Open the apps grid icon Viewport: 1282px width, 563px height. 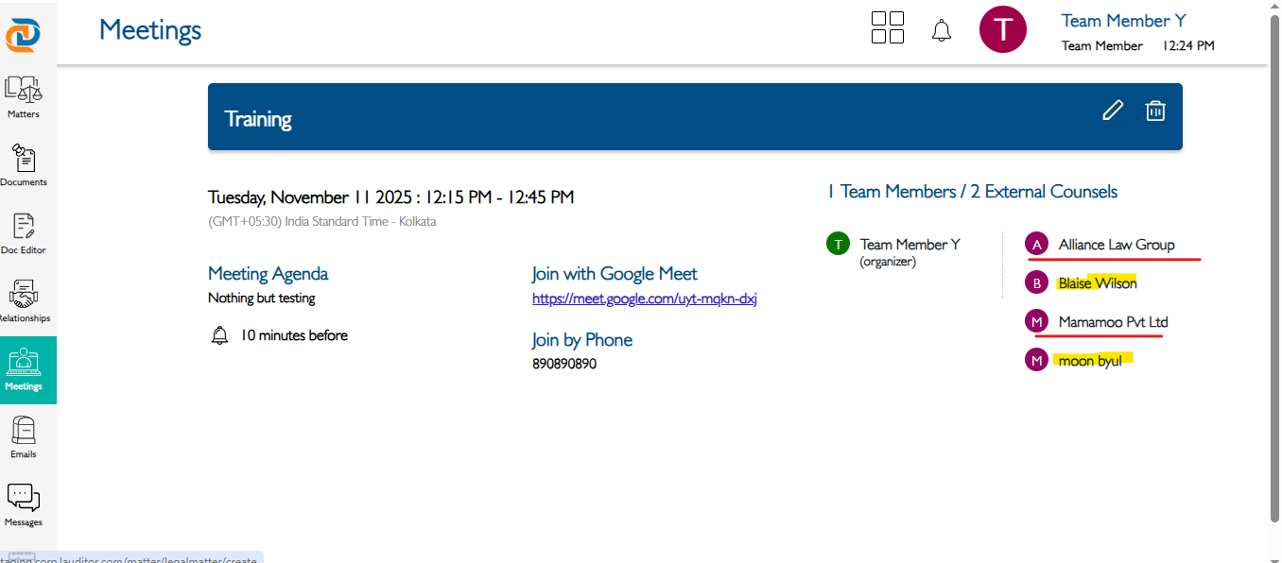(x=887, y=27)
